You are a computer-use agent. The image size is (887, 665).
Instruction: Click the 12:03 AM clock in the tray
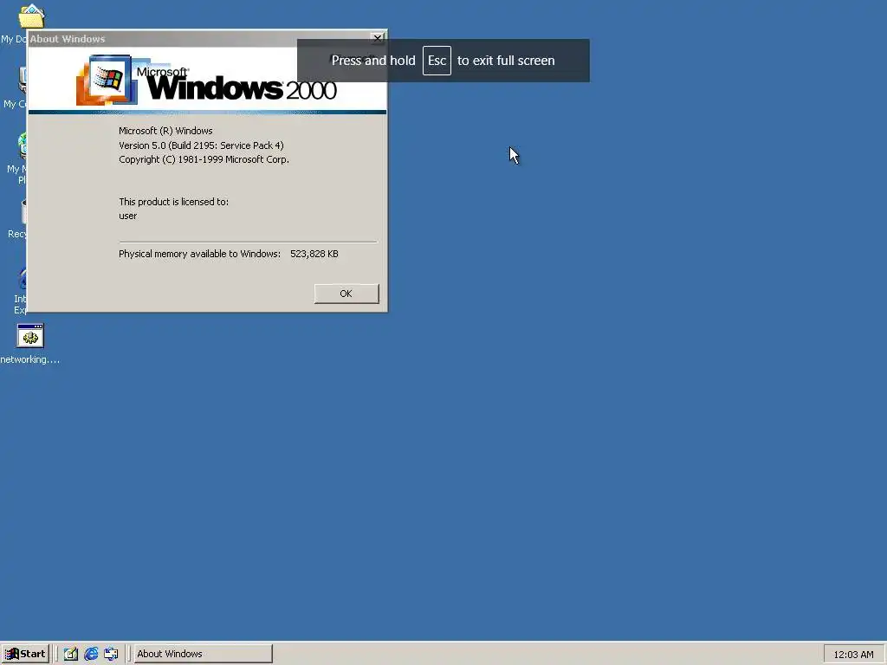(x=853, y=655)
